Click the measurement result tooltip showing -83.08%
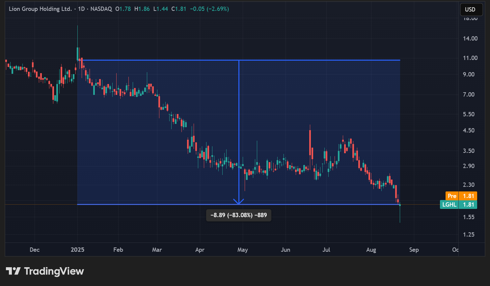The width and height of the screenshot is (490, 286). 238,215
